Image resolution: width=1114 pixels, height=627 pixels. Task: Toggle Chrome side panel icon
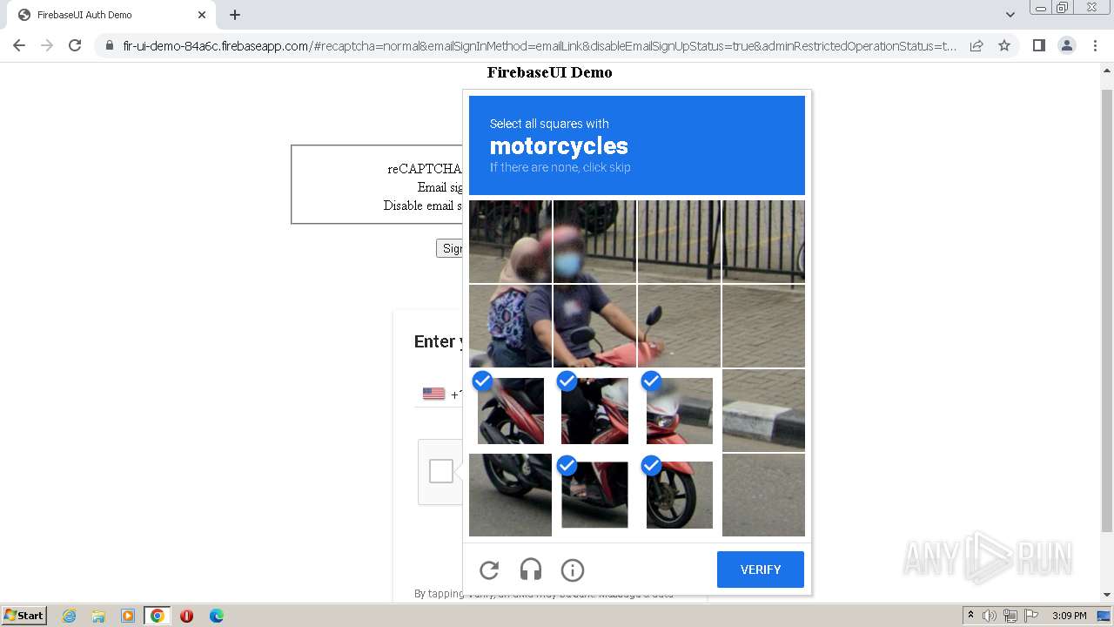click(x=1039, y=45)
